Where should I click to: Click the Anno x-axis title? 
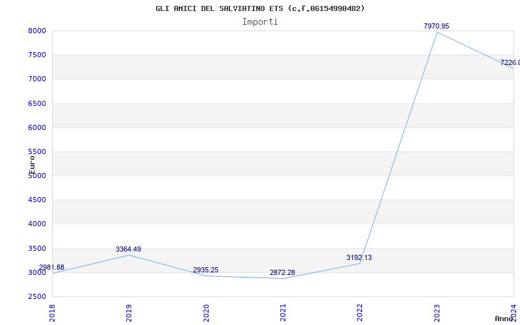tap(504, 318)
